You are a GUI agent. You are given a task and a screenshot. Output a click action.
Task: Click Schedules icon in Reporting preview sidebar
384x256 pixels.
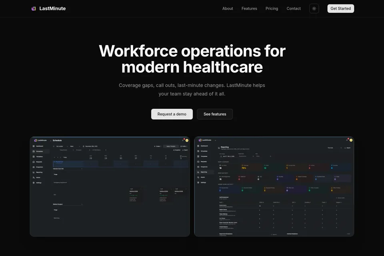click(x=198, y=151)
